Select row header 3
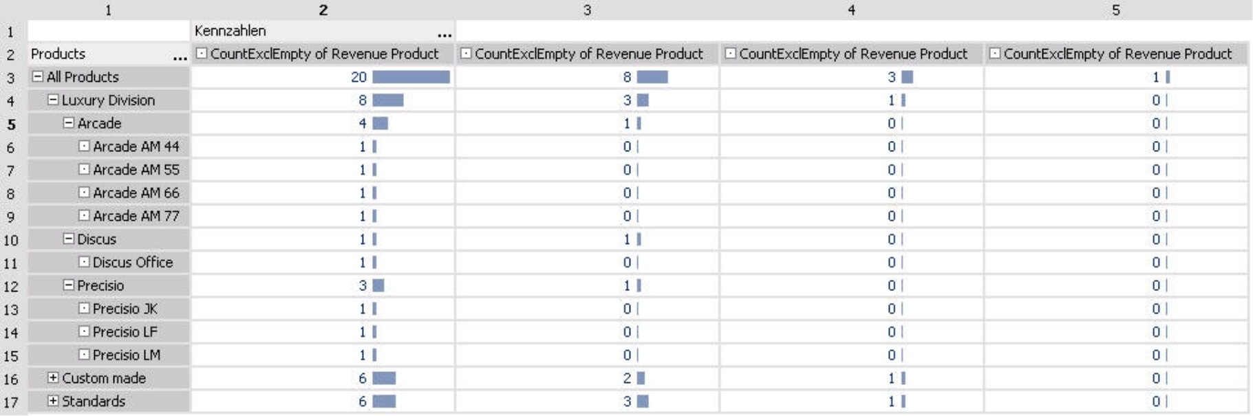 click(11, 78)
